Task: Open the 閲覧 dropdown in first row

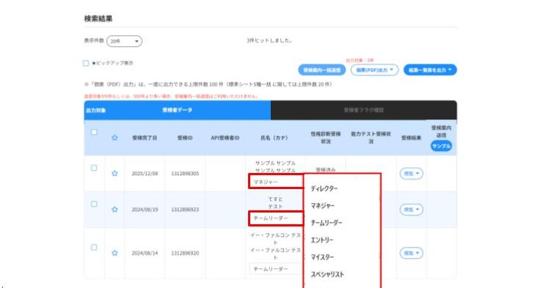Action: pyautogui.click(x=411, y=174)
